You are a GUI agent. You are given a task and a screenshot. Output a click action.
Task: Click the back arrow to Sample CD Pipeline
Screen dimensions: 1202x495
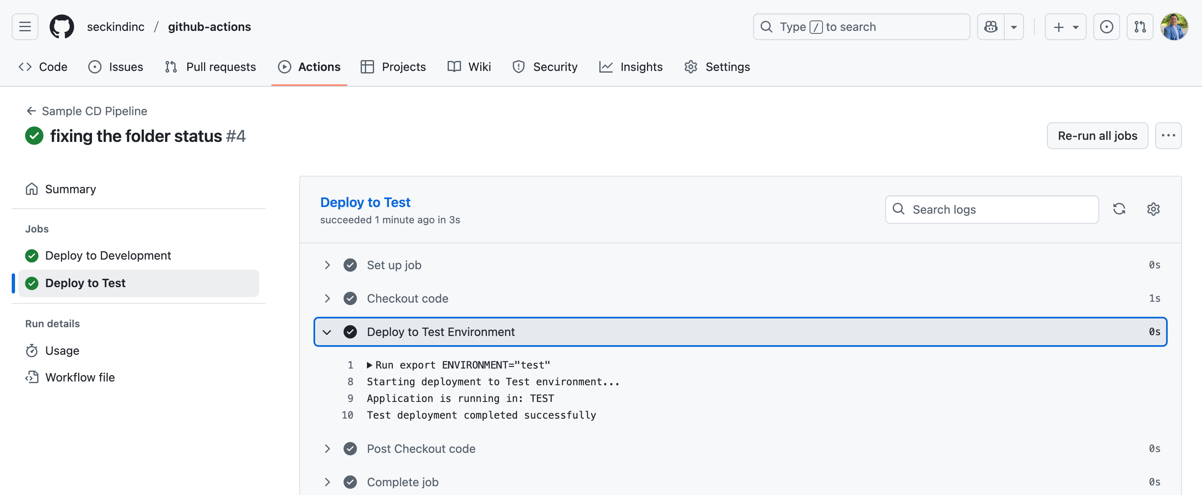(x=31, y=111)
